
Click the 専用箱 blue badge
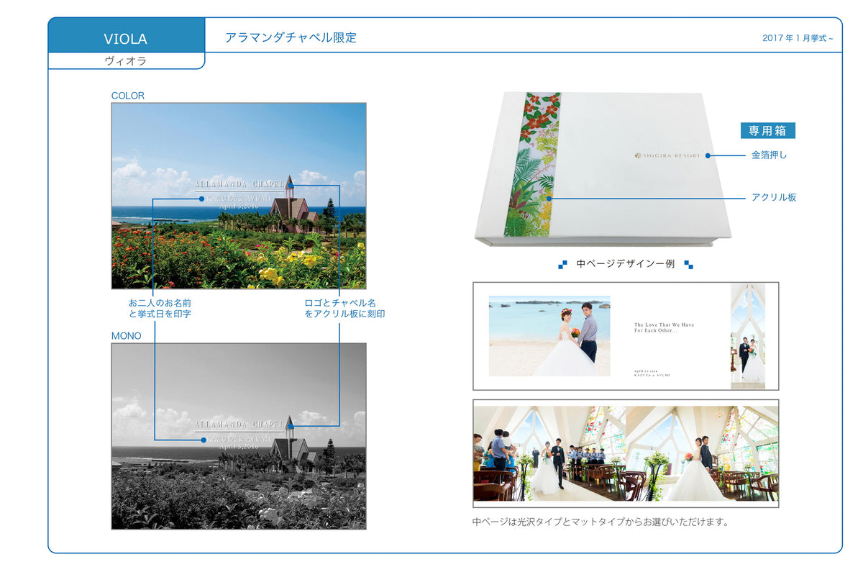tap(767, 130)
